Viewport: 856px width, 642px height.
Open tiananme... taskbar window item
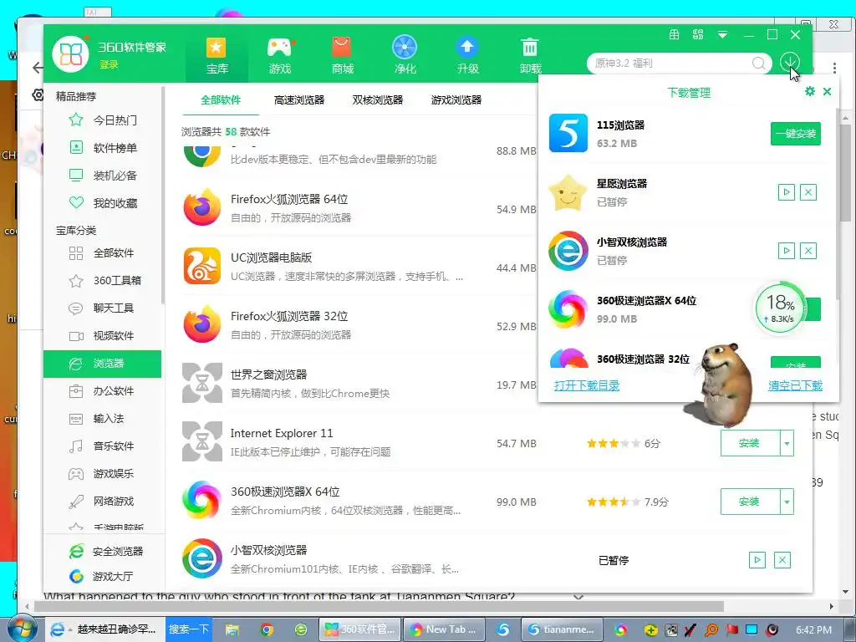pos(563,629)
